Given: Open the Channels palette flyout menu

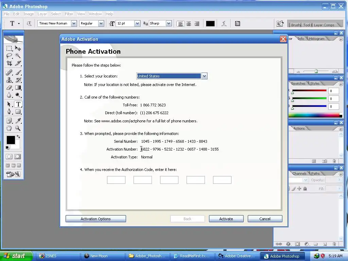Looking at the screenshot, I should [341, 174].
